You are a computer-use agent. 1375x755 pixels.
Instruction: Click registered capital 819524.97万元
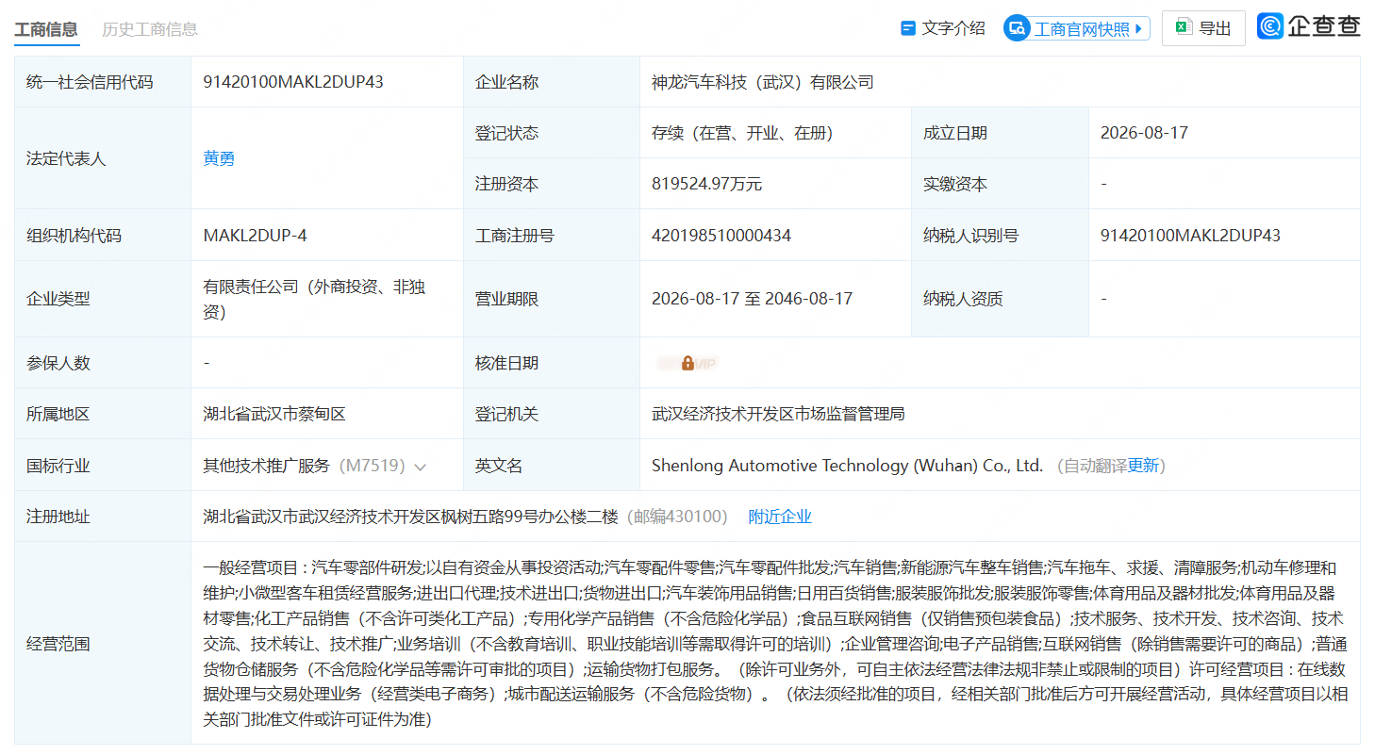tap(706, 184)
